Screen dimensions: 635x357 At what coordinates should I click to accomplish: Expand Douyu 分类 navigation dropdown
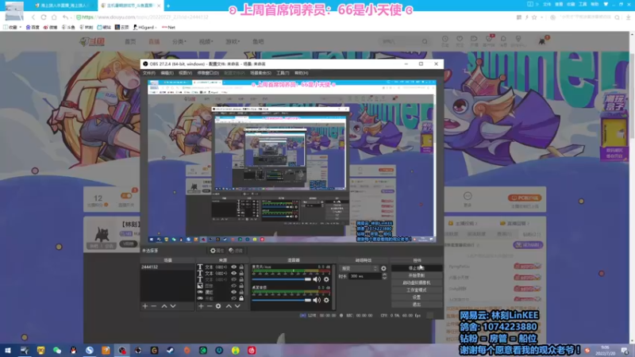(179, 41)
